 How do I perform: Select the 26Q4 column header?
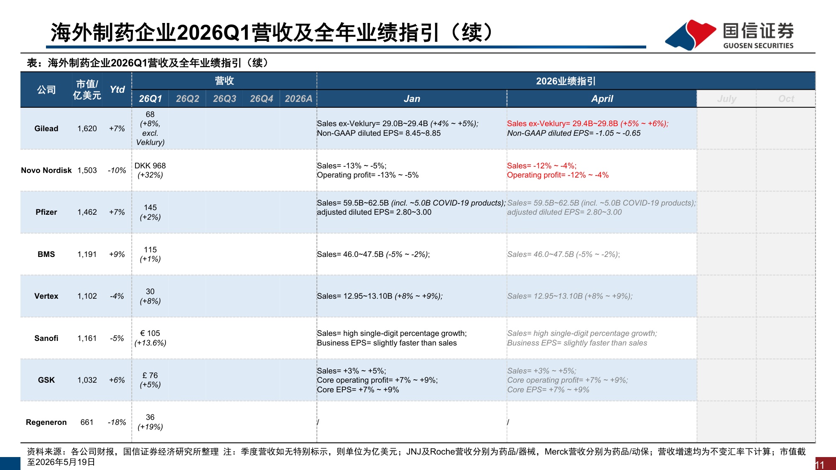tap(261, 99)
